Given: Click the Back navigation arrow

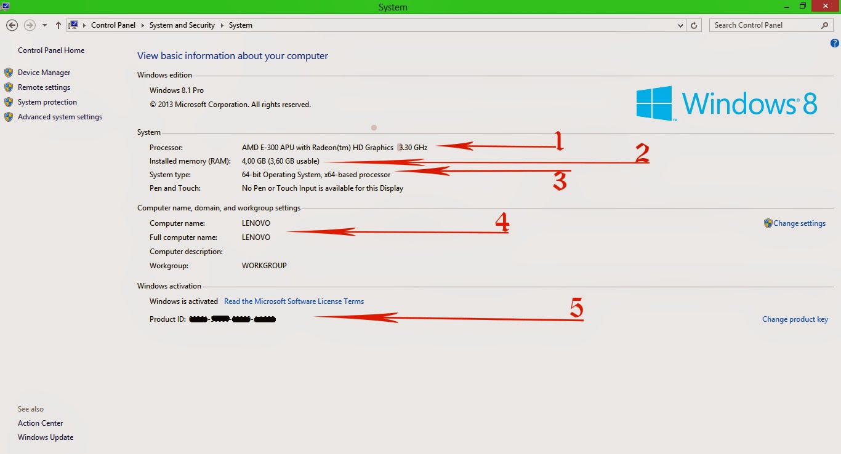Looking at the screenshot, I should (x=12, y=25).
